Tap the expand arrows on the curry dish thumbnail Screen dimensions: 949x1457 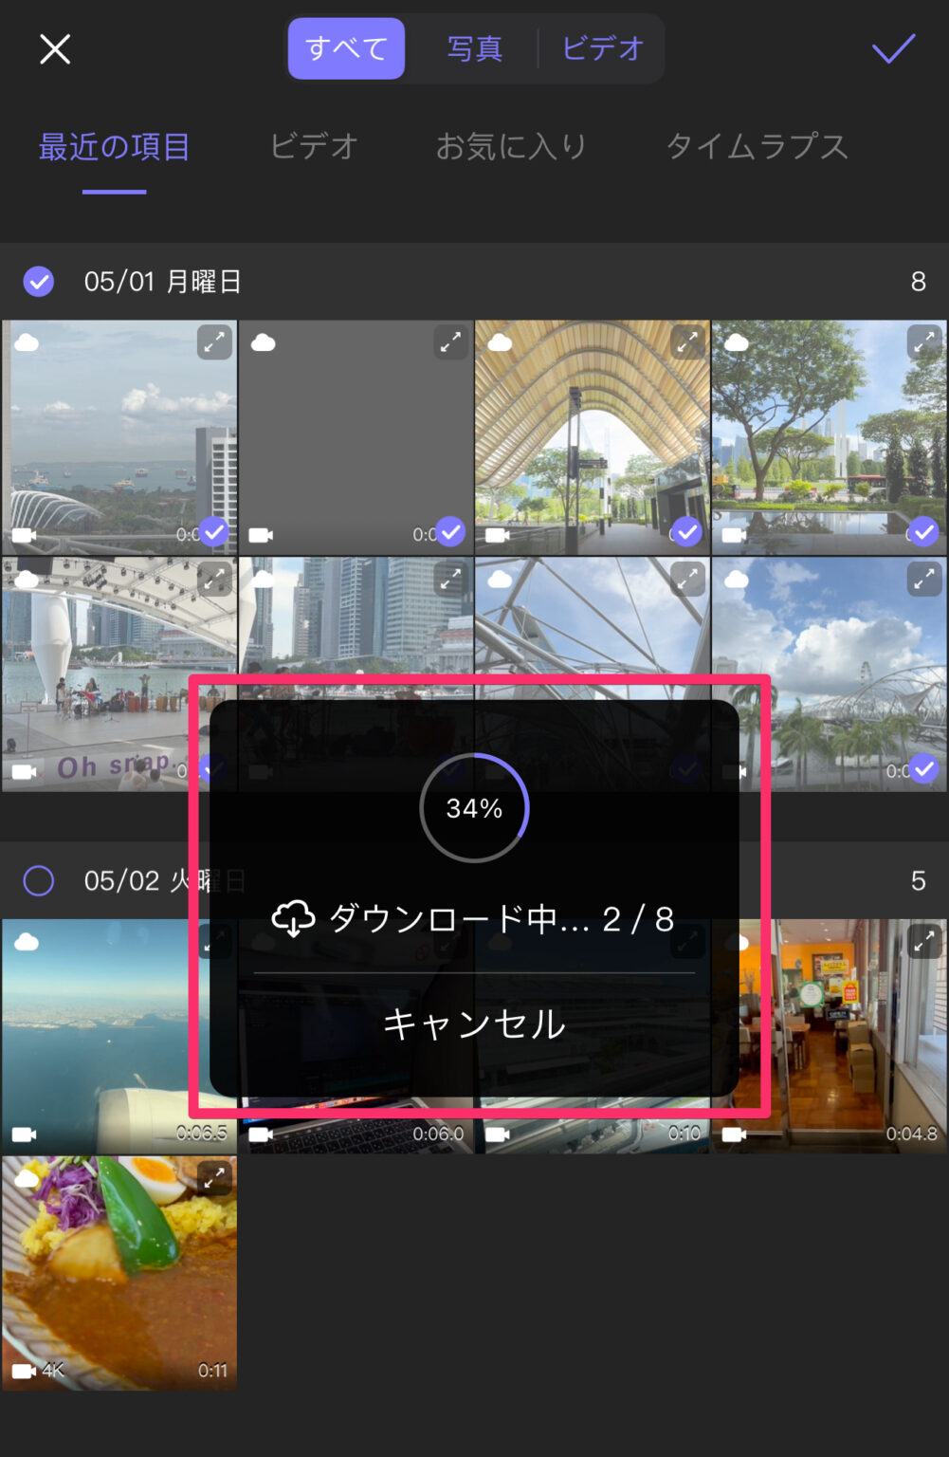tap(214, 1179)
